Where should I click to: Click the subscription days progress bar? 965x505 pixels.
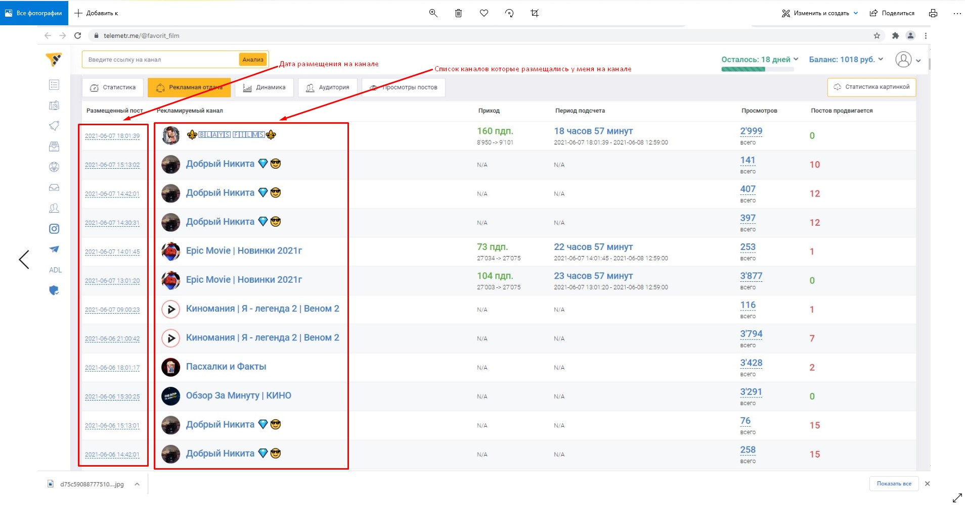(757, 70)
